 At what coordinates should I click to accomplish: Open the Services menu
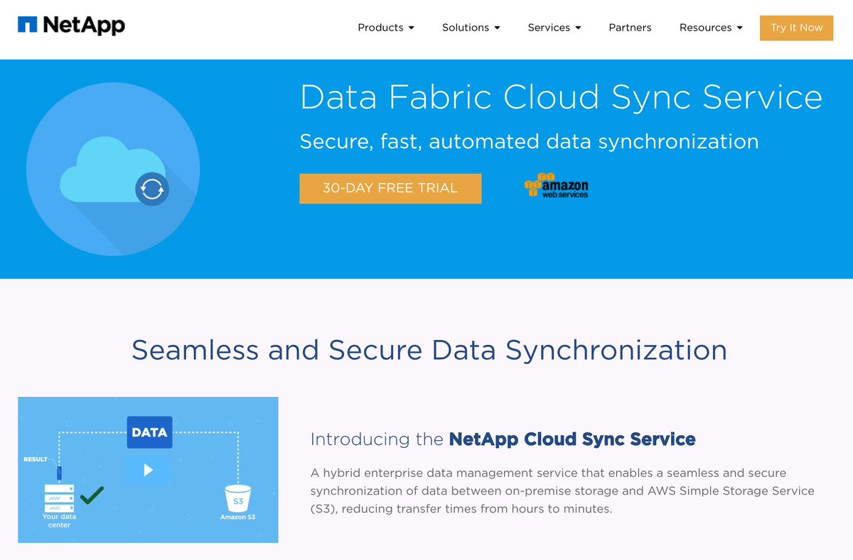pos(554,28)
